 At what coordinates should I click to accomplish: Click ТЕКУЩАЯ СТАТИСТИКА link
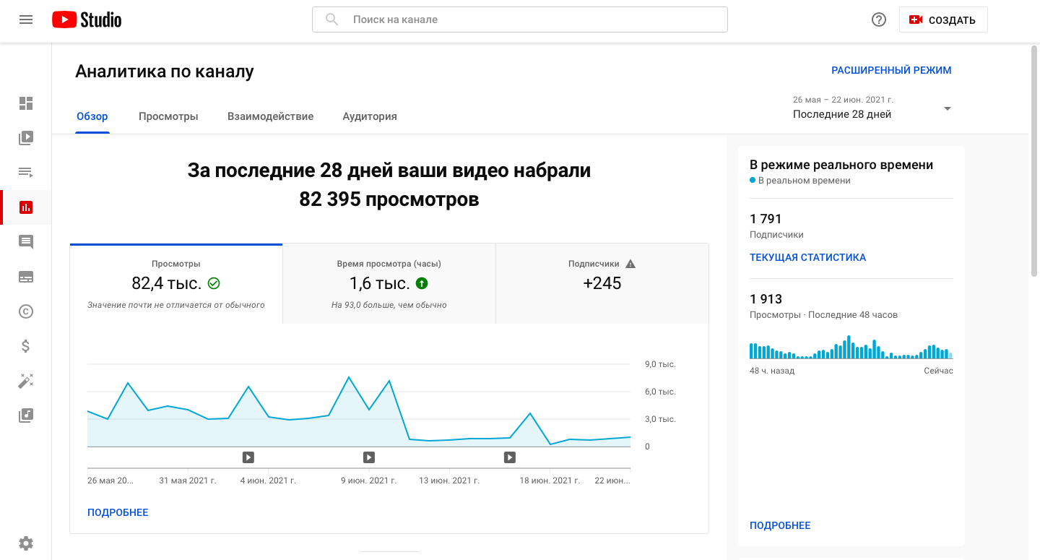[x=807, y=257]
